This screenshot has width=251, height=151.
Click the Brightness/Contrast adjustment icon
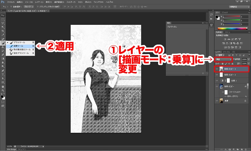click(225, 39)
